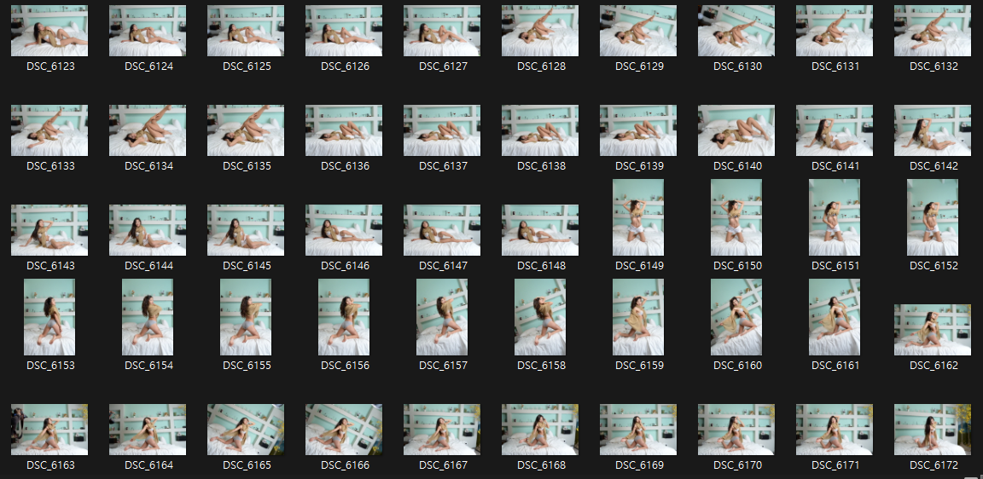Screen dimensions: 983x479
Task: Select the DSC_6169 thumbnail image
Action: pyautogui.click(x=638, y=430)
